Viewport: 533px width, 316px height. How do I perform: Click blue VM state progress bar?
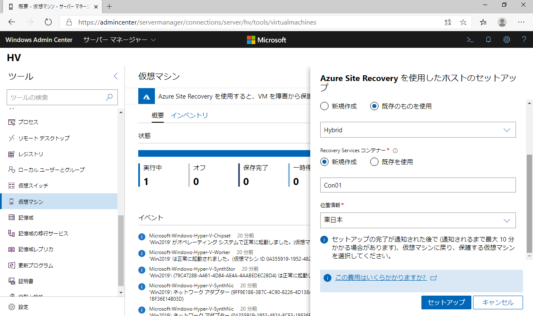(x=224, y=153)
